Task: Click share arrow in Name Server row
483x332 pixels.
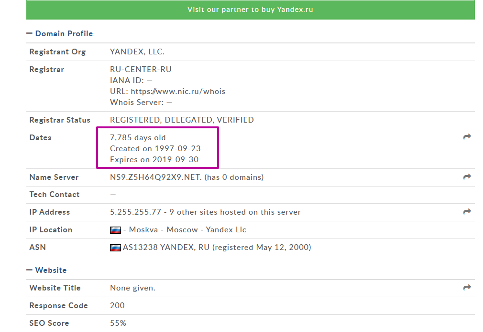Action: [467, 177]
